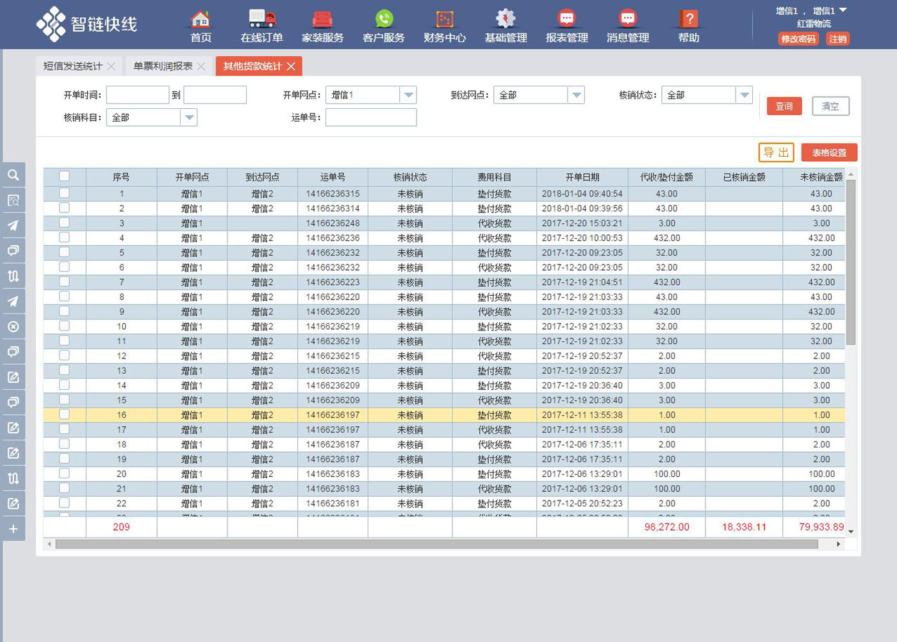Open 在线订单 truck icon

point(261,20)
